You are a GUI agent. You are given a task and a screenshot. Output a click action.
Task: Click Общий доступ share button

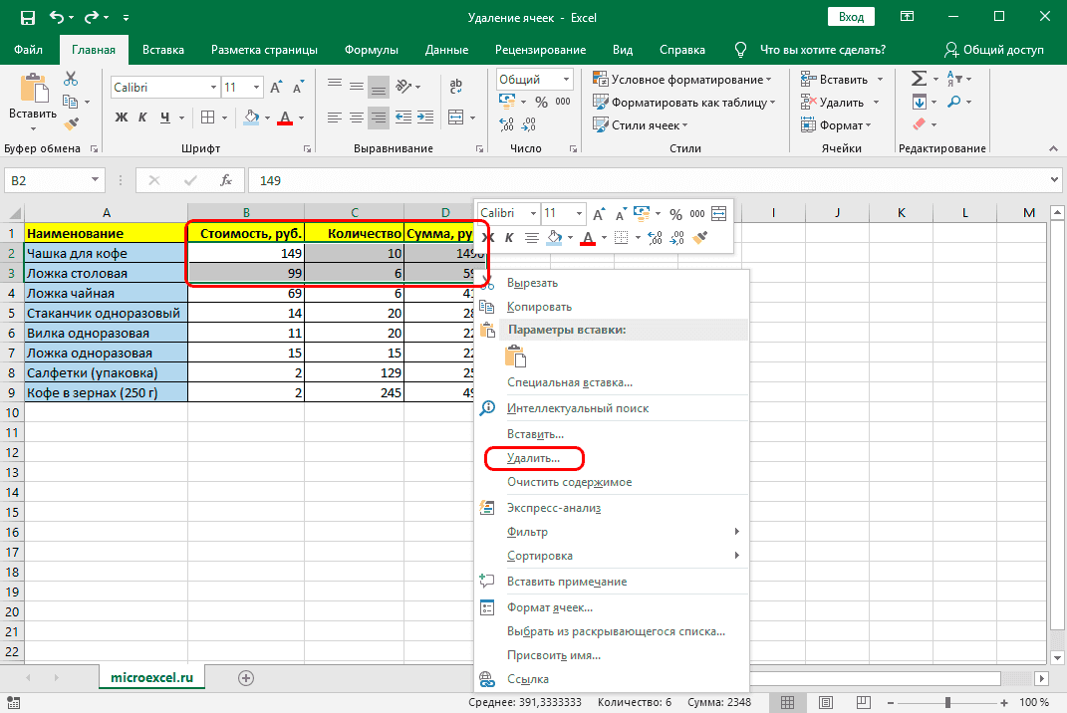point(993,50)
